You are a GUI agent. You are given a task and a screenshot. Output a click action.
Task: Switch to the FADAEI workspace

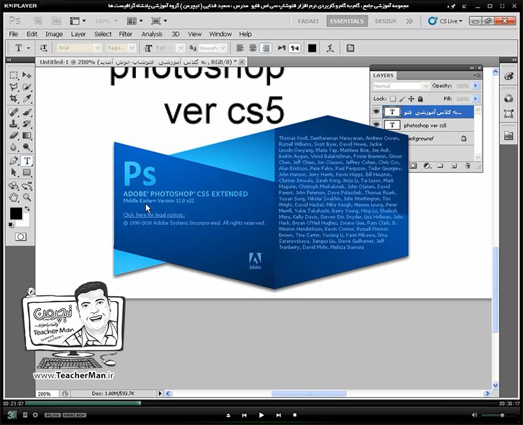tap(308, 21)
